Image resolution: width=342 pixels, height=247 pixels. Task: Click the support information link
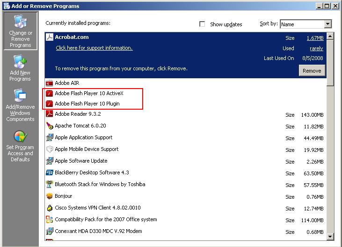pyautogui.click(x=94, y=48)
